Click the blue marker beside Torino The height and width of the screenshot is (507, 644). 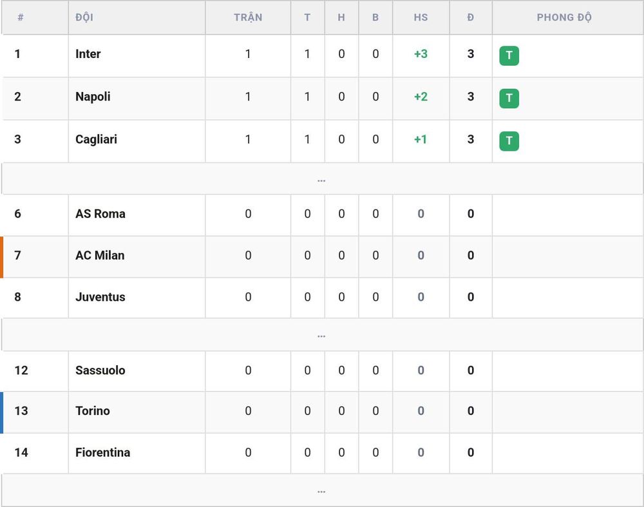click(2, 412)
